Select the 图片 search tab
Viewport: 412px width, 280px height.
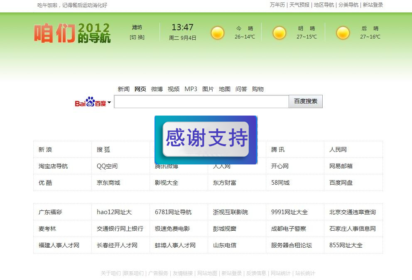(x=208, y=89)
